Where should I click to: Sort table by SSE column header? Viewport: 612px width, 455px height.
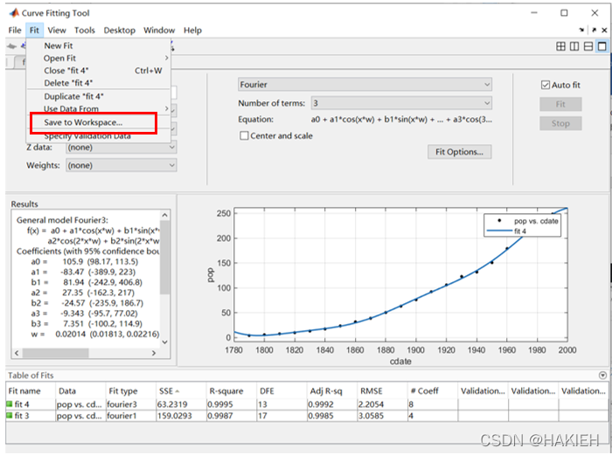pos(181,391)
